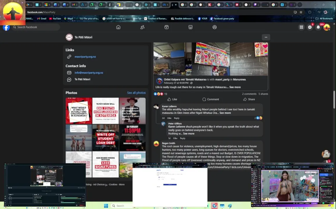This screenshot has height=209, width=336.
Task: Click the Like thumbs-up icon on post
Action: tap(169, 99)
